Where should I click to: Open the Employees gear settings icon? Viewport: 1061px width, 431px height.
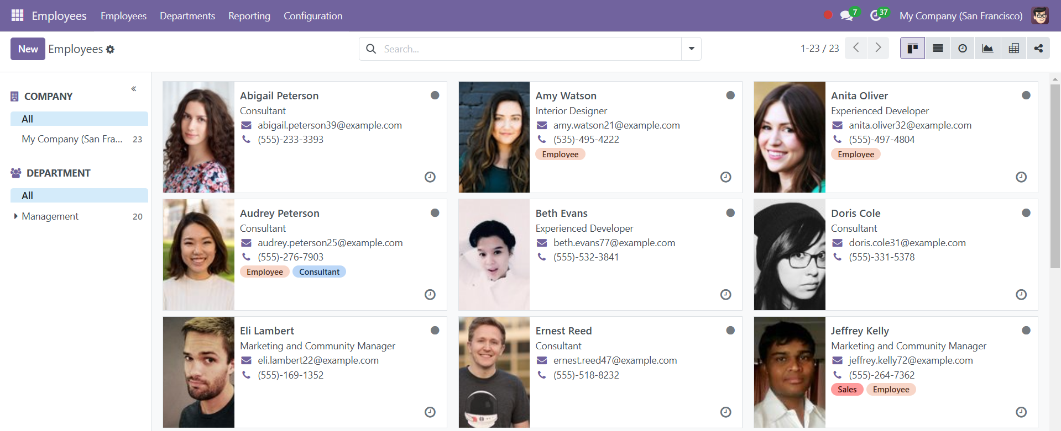pos(111,49)
